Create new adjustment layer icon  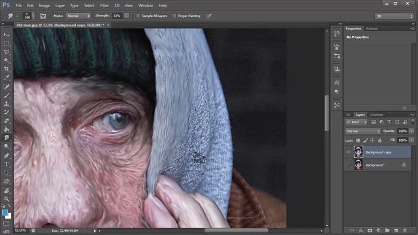pyautogui.click(x=379, y=230)
